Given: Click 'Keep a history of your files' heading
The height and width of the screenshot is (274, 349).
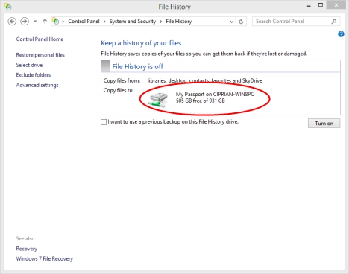Looking at the screenshot, I should pyautogui.click(x=141, y=43).
